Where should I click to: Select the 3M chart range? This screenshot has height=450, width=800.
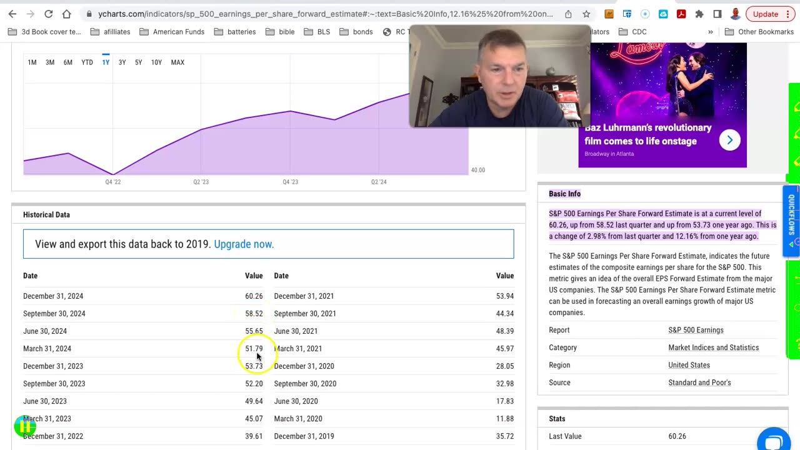tap(50, 62)
